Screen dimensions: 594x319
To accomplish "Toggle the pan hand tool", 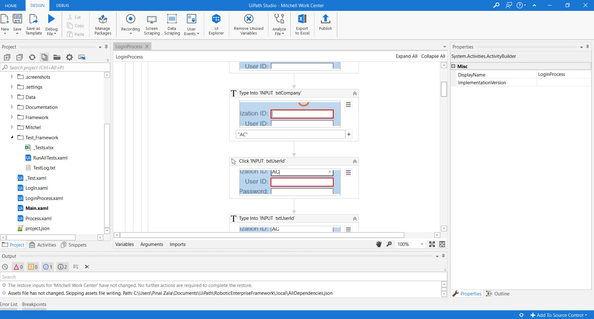I will tap(379, 244).
